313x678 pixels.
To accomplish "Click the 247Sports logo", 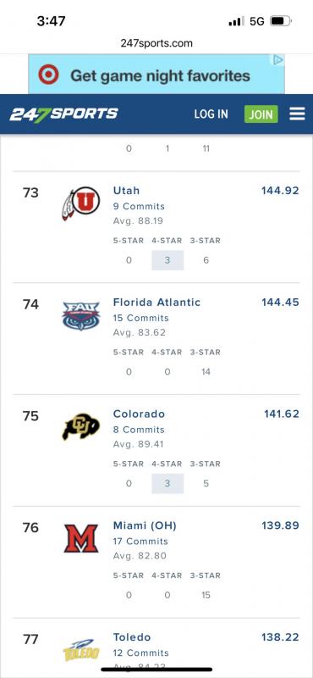I will 63,114.
